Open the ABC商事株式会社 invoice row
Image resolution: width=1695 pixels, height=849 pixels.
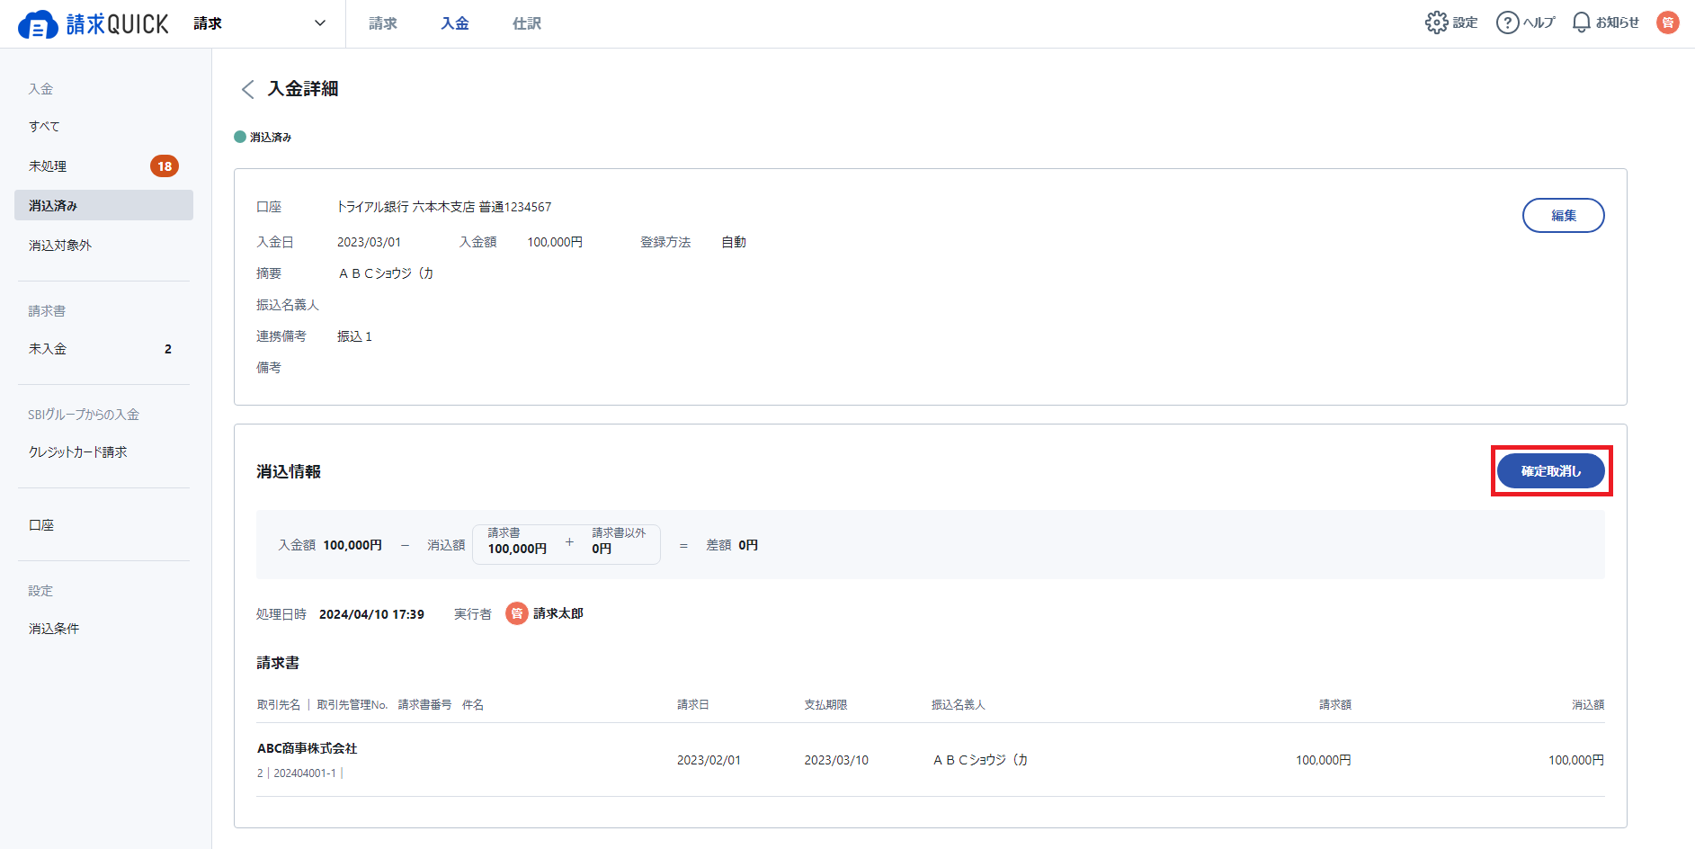(931, 760)
